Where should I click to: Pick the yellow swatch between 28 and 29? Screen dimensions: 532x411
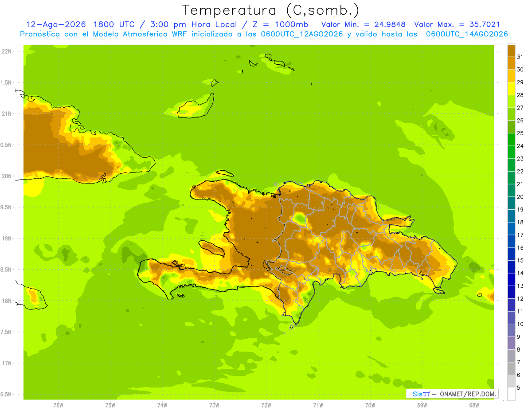pos(512,88)
